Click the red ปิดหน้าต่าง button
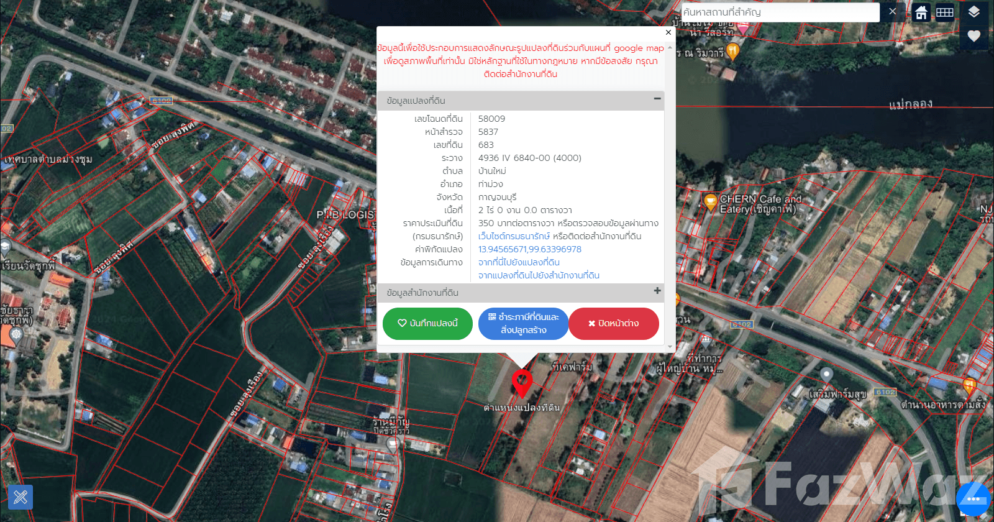Viewport: 994px width, 522px height. point(613,324)
